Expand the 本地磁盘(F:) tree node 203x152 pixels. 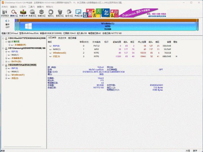click(x=6, y=58)
